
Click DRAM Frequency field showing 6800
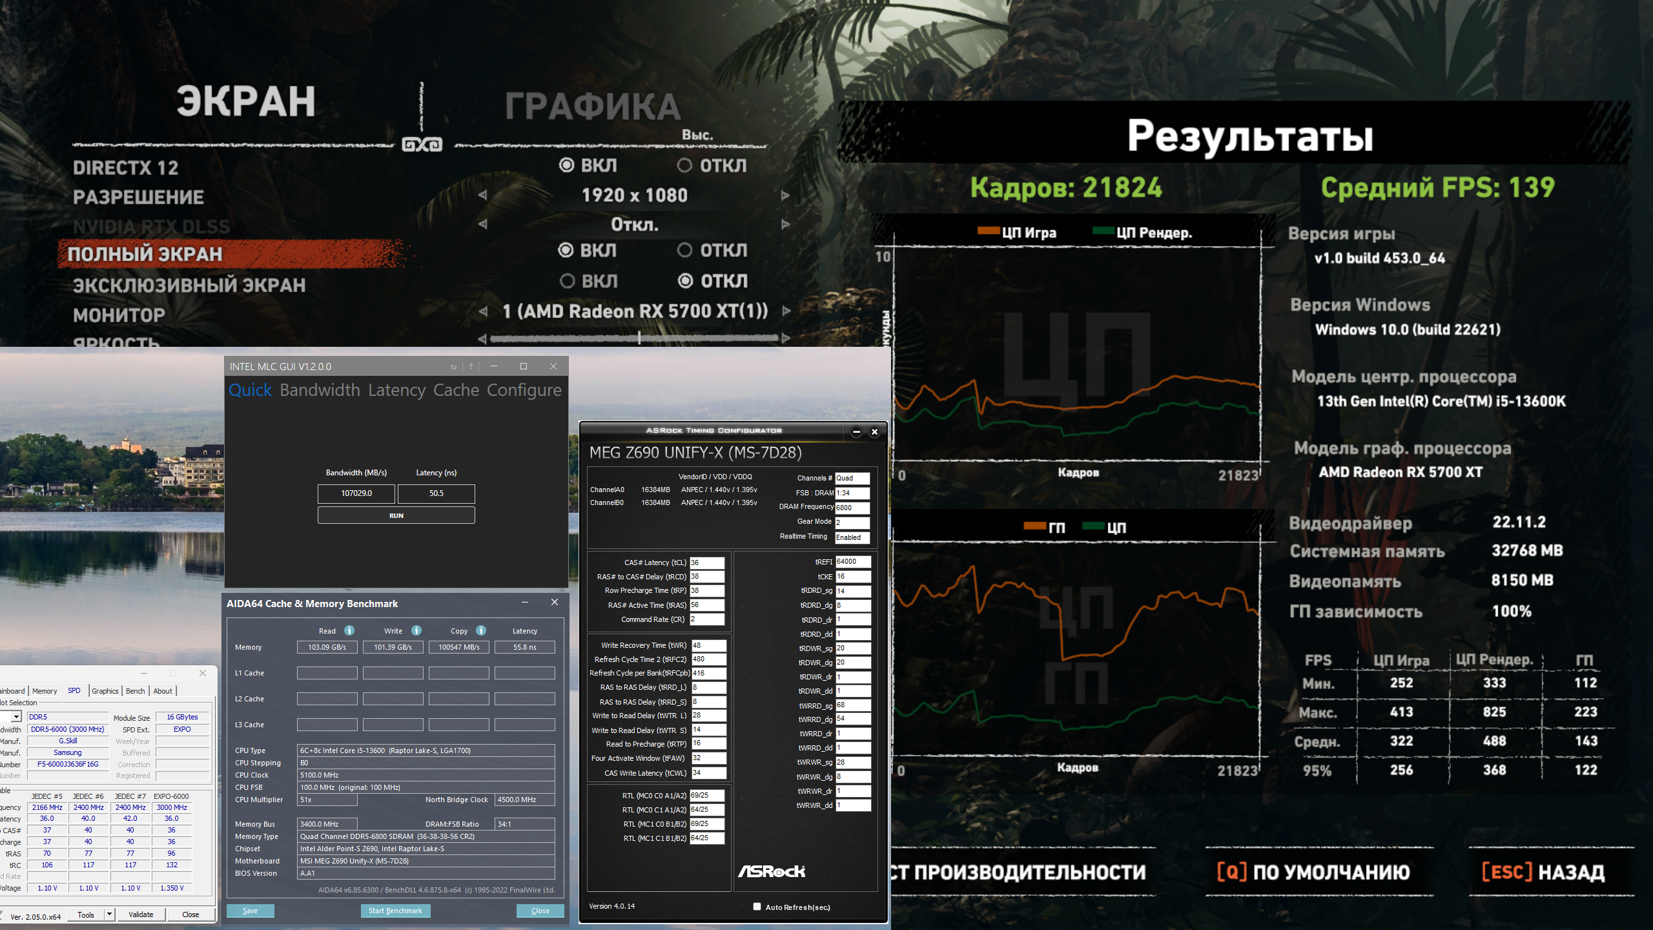pos(852,508)
